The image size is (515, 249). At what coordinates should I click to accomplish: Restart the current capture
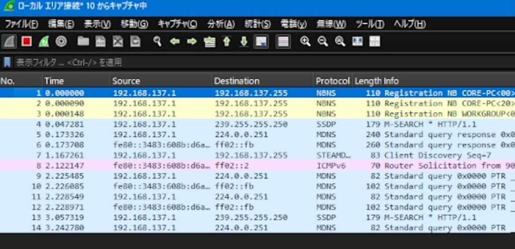pyautogui.click(x=44, y=42)
